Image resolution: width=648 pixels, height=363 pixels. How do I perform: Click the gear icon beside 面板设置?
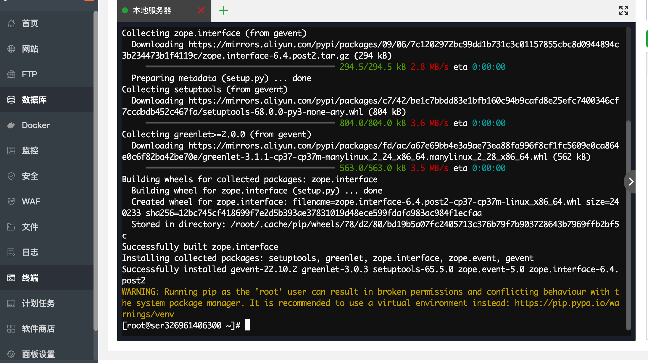click(x=11, y=354)
